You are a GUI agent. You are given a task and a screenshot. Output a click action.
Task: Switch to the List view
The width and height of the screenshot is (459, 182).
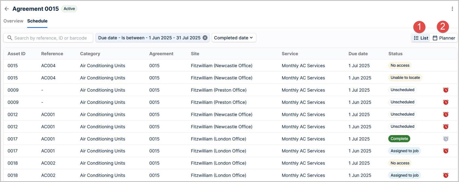click(x=421, y=38)
